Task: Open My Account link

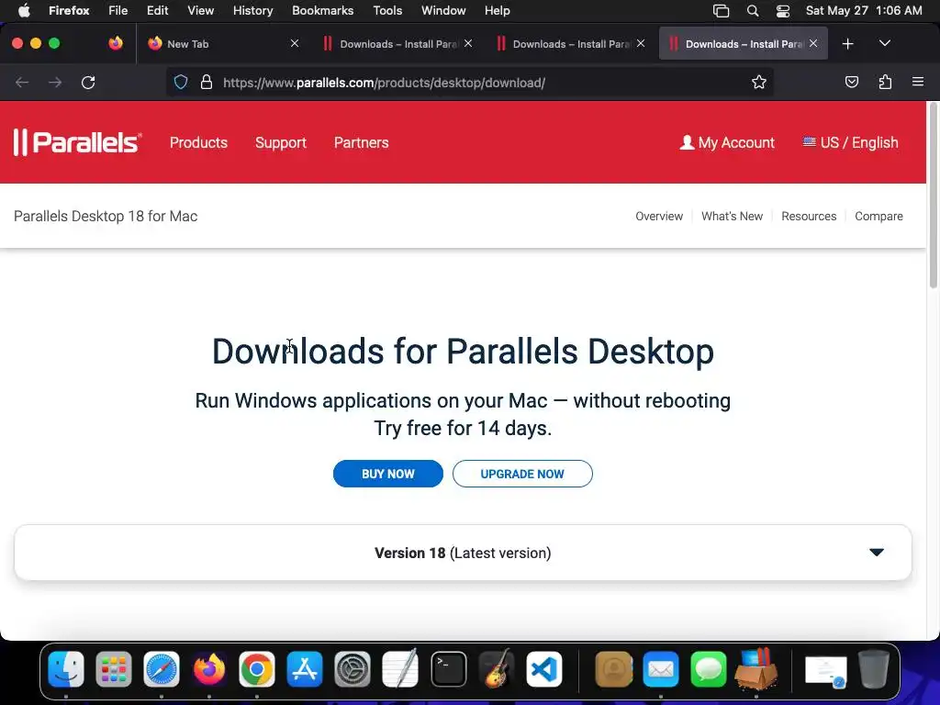Action: click(727, 142)
